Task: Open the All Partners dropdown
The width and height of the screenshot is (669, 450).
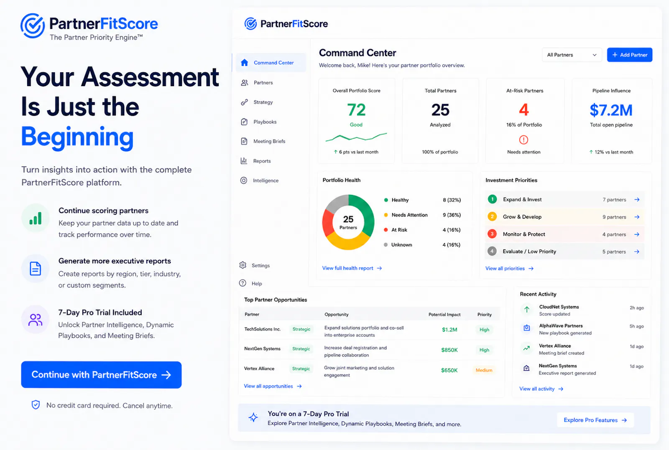Action: 572,55
